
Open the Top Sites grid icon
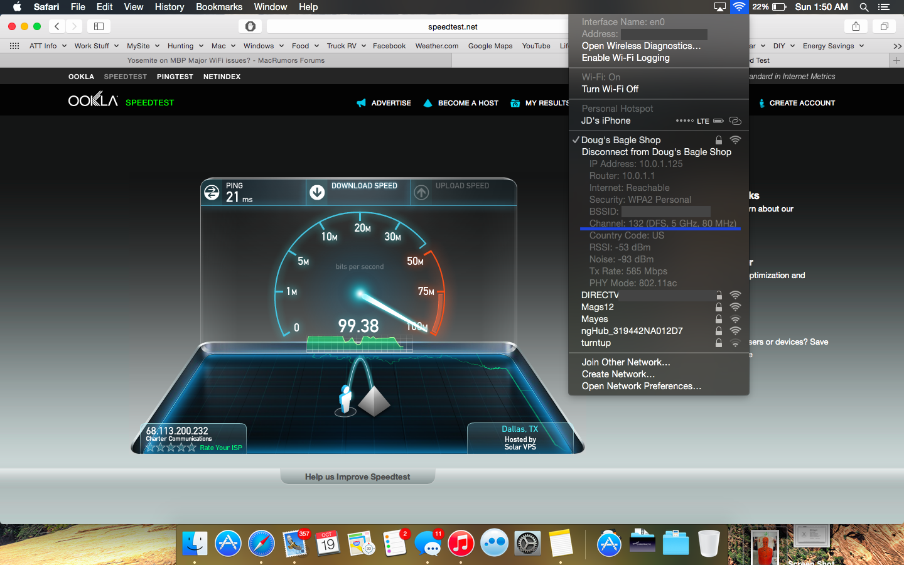pyautogui.click(x=14, y=46)
